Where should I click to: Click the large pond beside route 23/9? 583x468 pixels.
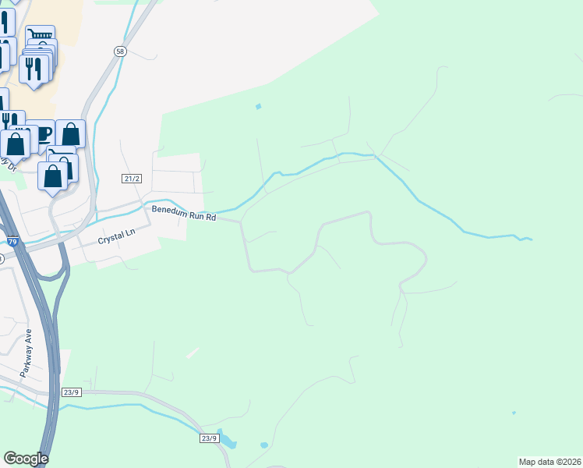226,439
